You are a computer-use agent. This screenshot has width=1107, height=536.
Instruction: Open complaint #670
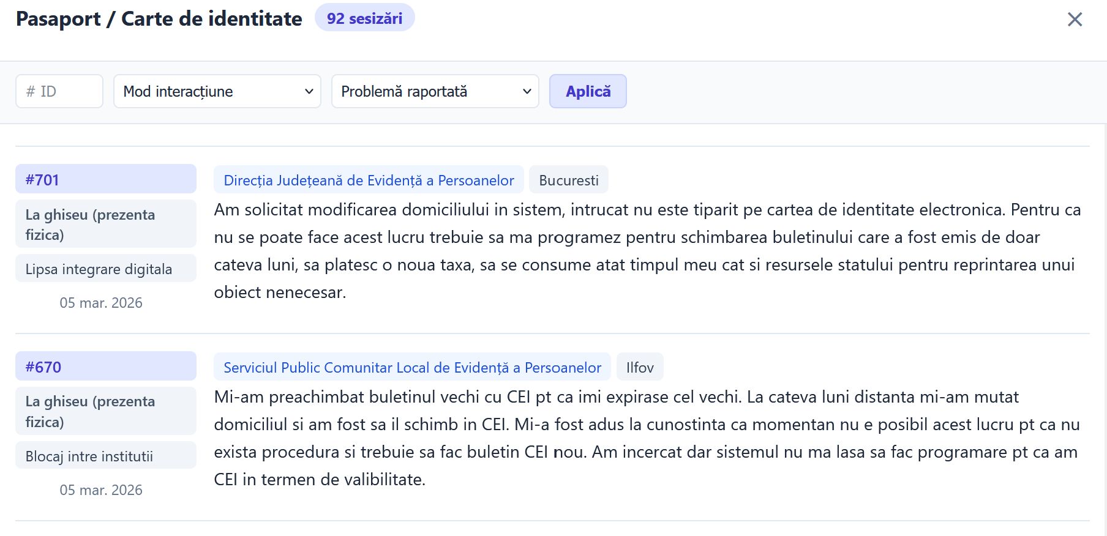[x=105, y=367]
